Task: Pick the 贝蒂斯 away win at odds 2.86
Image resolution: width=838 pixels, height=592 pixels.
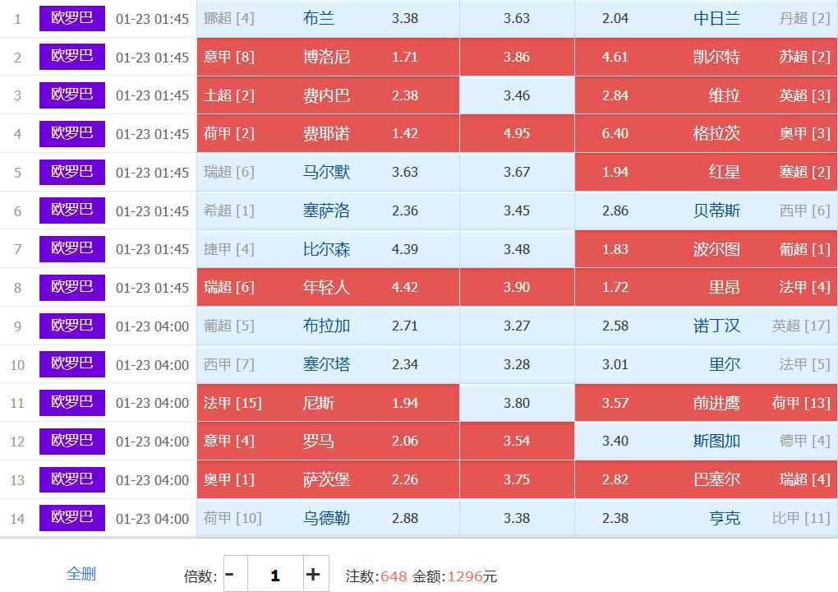Action: click(x=706, y=211)
